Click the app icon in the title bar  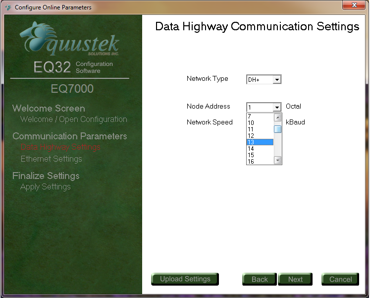pos(8,7)
